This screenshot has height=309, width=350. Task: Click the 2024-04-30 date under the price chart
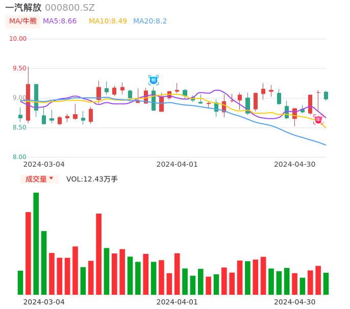[x=295, y=164]
